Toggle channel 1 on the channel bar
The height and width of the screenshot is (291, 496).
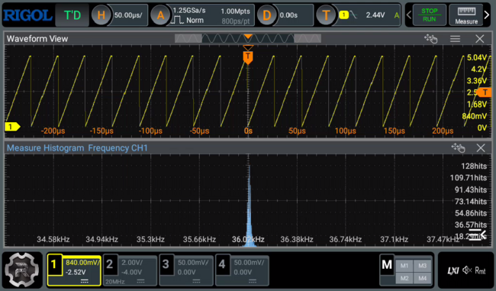(x=53, y=265)
